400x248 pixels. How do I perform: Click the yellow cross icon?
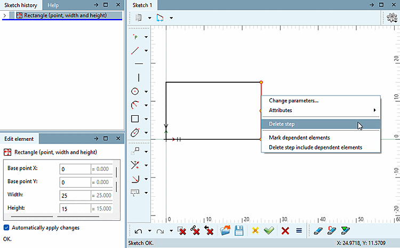coord(255,230)
